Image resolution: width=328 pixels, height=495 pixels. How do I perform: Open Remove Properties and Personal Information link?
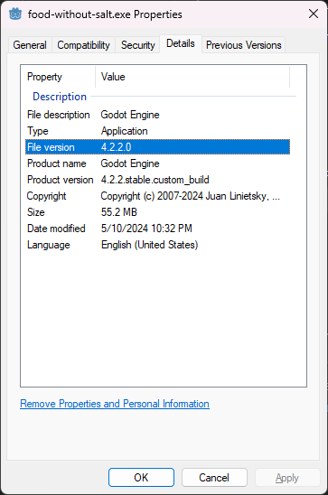point(115,404)
